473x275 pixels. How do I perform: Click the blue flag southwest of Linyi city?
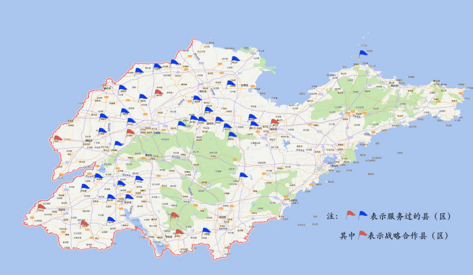pos(206,231)
